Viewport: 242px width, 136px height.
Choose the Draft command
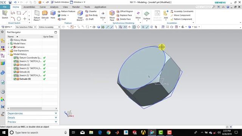[90, 19]
